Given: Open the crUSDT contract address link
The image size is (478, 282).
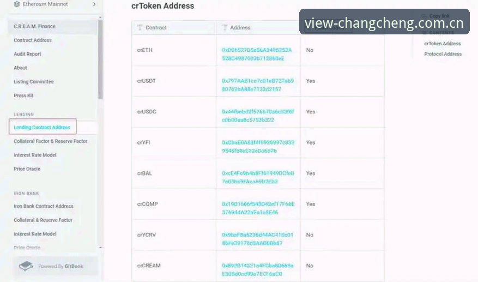Looking at the screenshot, I should pyautogui.click(x=258, y=85).
